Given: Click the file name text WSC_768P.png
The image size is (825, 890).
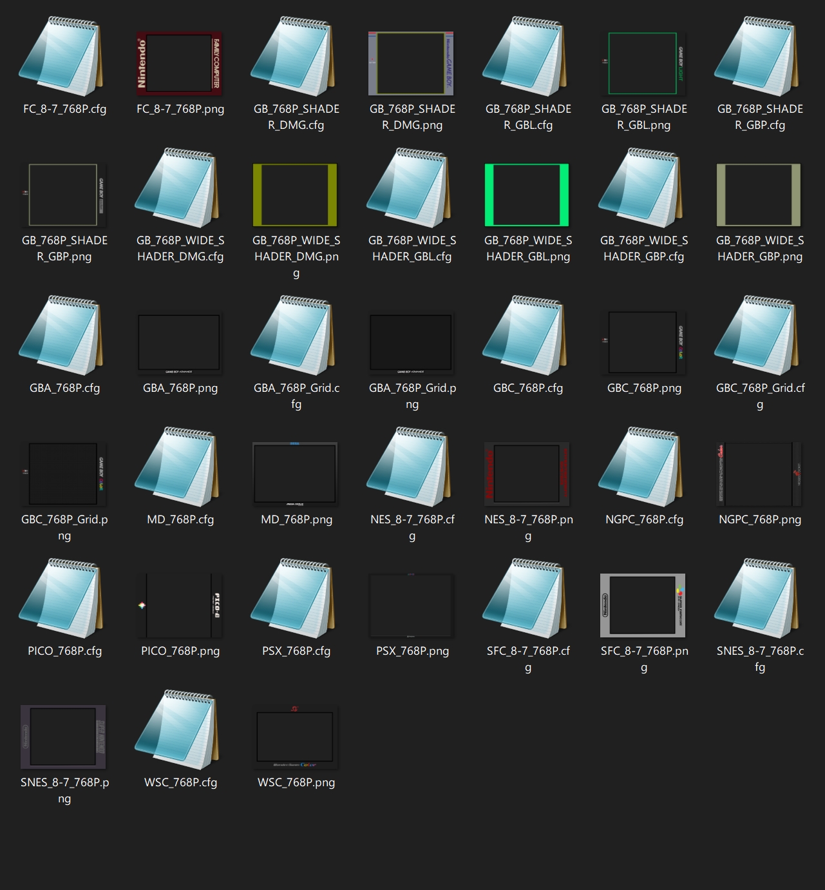Looking at the screenshot, I should tap(296, 782).
